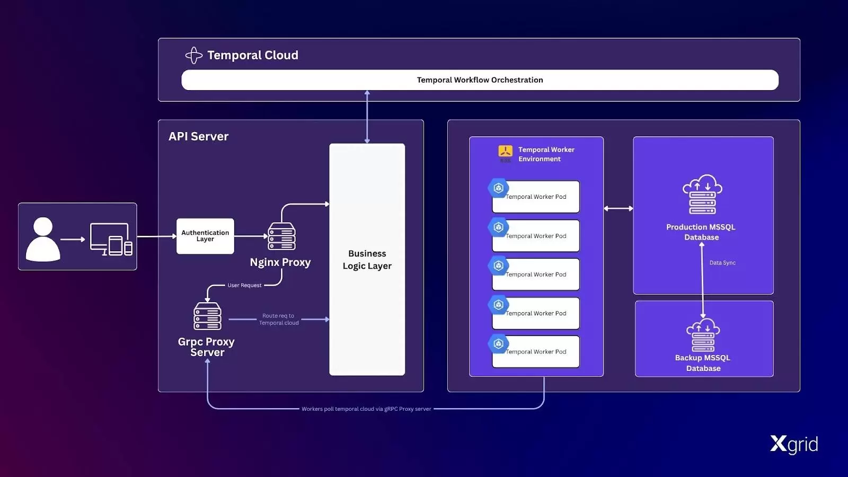Screen dimensions: 848x477
Task: Click the "Temporal Worker Environment" heading
Action: (x=546, y=154)
